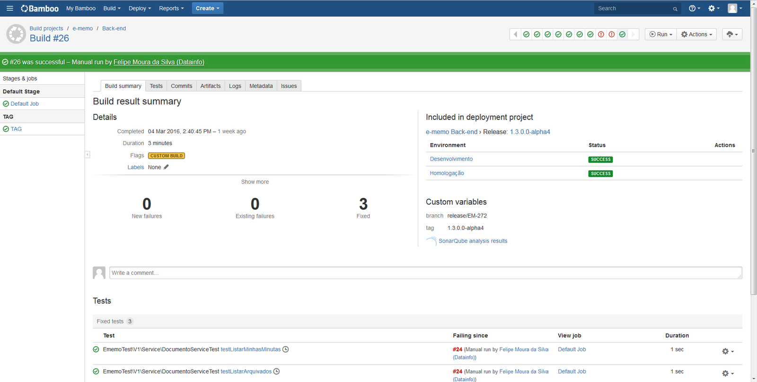Viewport: 757px width, 382px height.
Task: Open testListarMinhasMinutas test link
Action: (x=251, y=349)
